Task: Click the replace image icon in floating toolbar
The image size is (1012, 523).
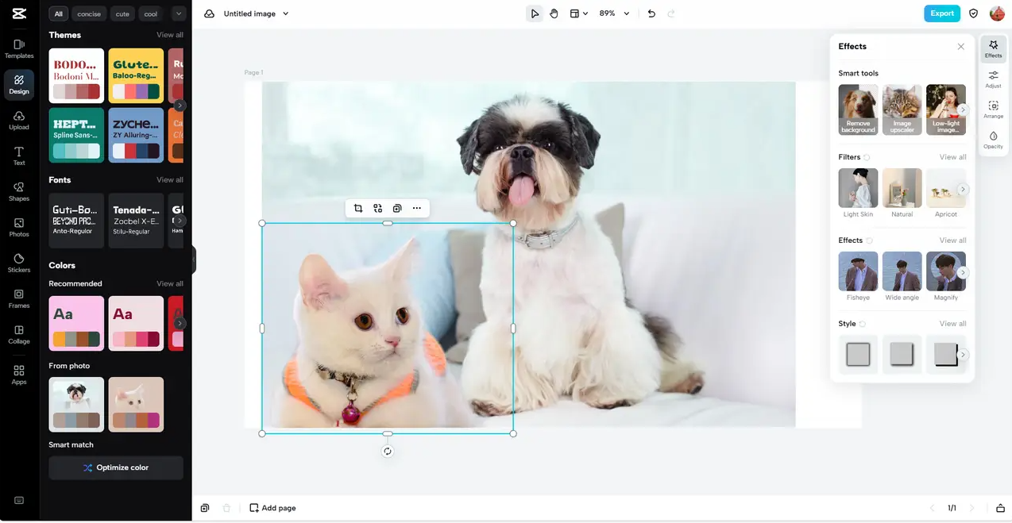Action: pos(377,208)
